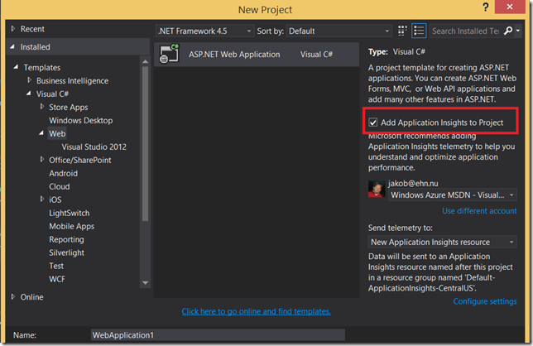Select the Mobile Apps template category
The height and width of the screenshot is (346, 533).
pyautogui.click(x=71, y=226)
